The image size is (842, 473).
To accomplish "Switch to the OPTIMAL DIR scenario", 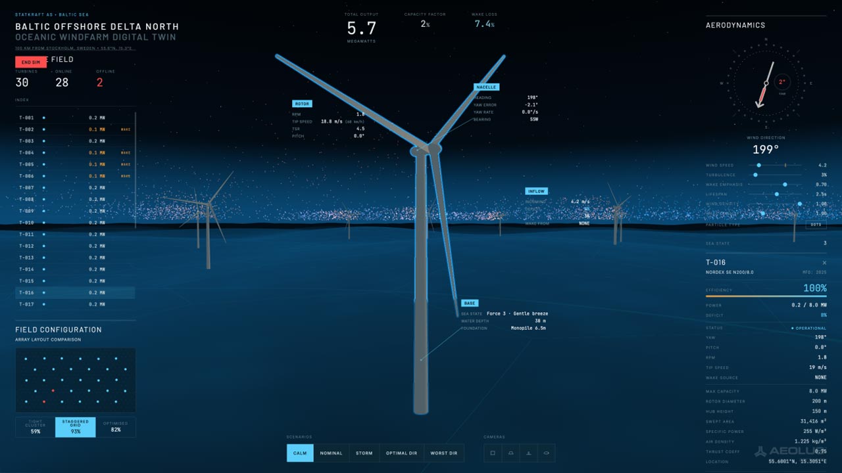I will [x=401, y=453].
